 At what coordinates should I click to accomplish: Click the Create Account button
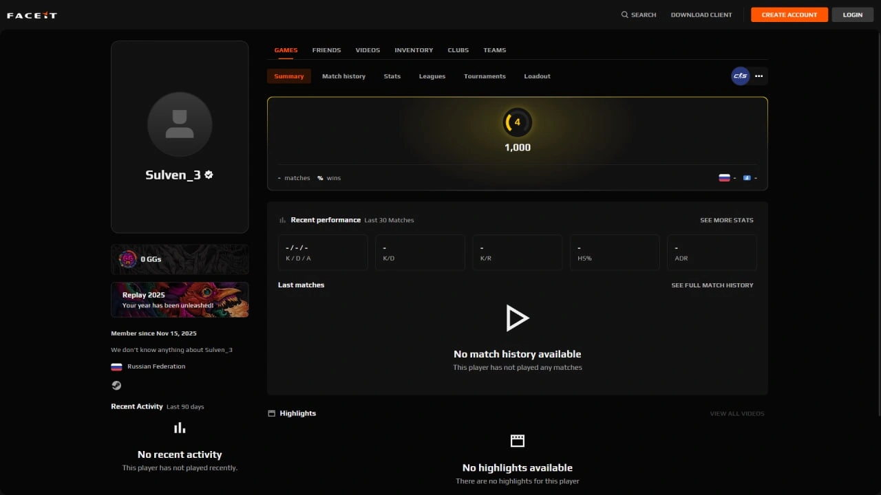pos(789,14)
